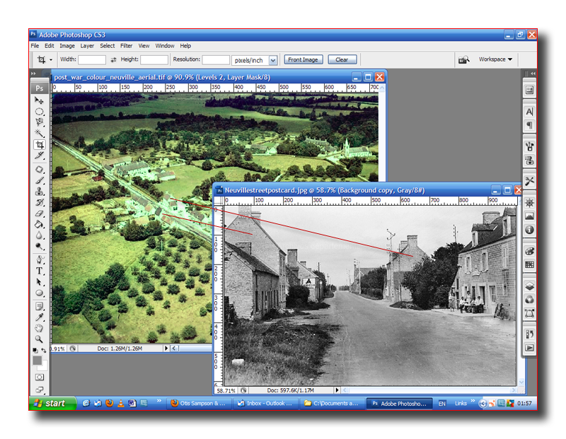The image size is (566, 439).
Task: Swap width and height values
Action: (x=113, y=60)
